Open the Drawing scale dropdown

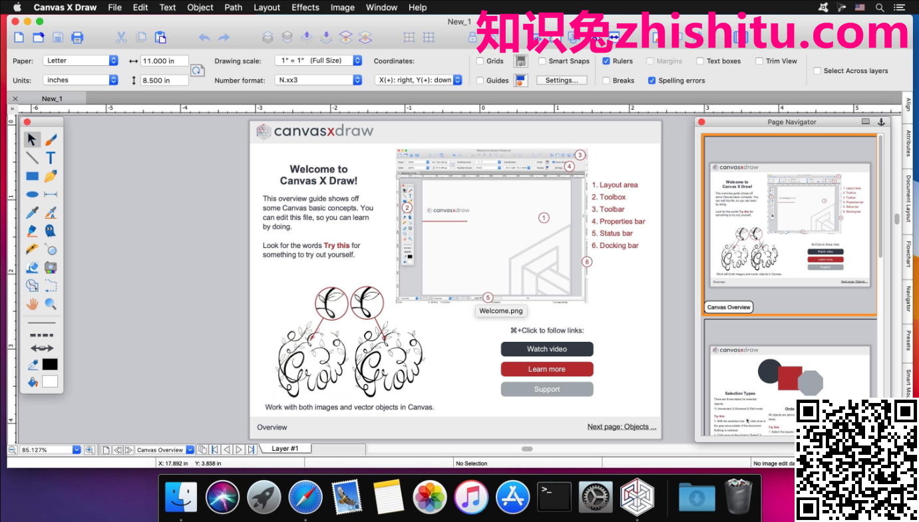pyautogui.click(x=318, y=61)
